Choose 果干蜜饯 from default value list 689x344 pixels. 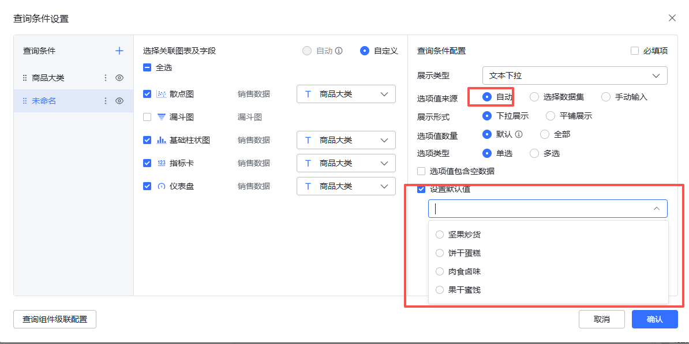click(x=548, y=290)
